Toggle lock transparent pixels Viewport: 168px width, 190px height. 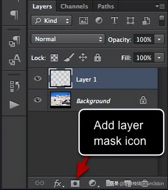pos(54,58)
